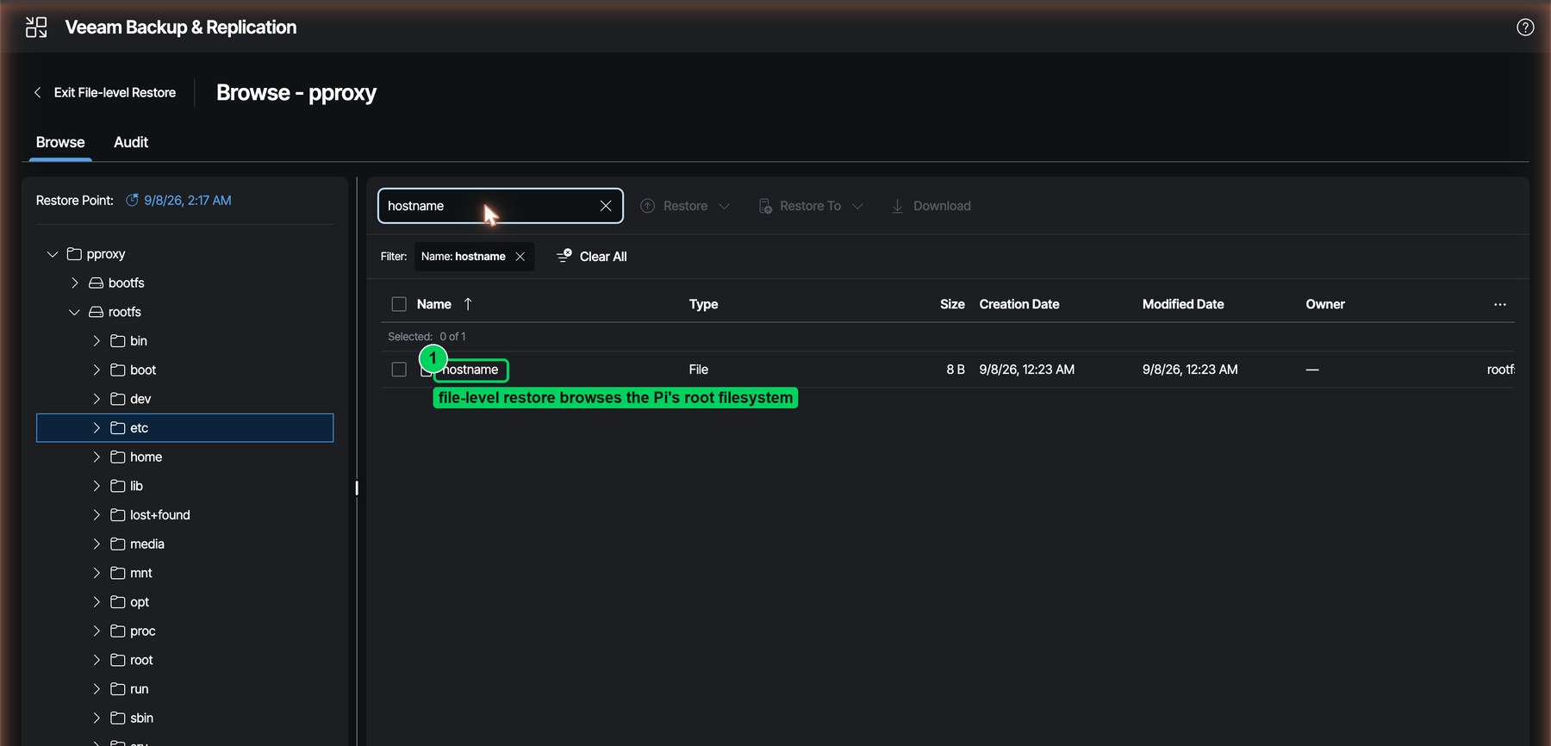Switch to the Browse tab
This screenshot has height=746, width=1551.
(x=60, y=142)
